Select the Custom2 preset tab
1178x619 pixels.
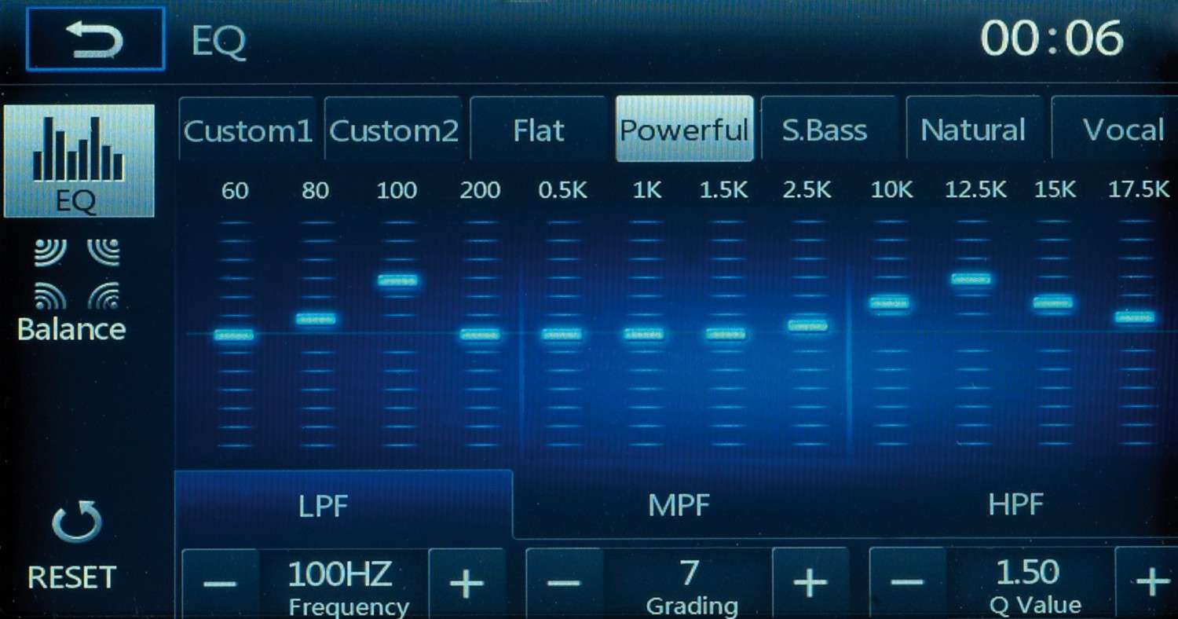pyautogui.click(x=393, y=130)
